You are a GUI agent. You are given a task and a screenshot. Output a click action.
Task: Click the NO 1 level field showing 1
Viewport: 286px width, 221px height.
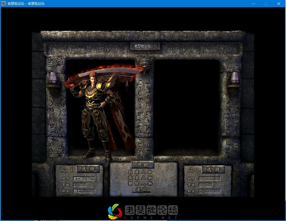(x=80, y=185)
